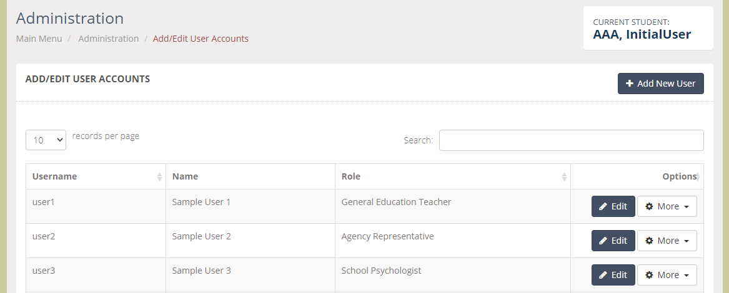Image resolution: width=729 pixels, height=293 pixels.
Task: Sort table using Role column arrows
Action: [x=564, y=176]
